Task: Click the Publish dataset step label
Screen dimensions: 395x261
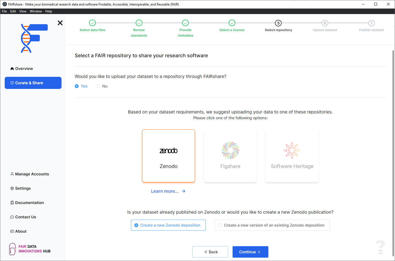Action: click(x=372, y=30)
